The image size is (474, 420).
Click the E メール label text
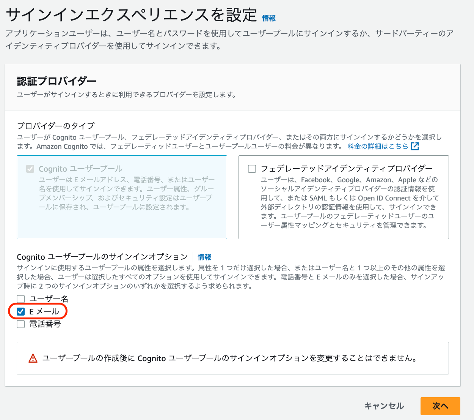click(x=44, y=311)
